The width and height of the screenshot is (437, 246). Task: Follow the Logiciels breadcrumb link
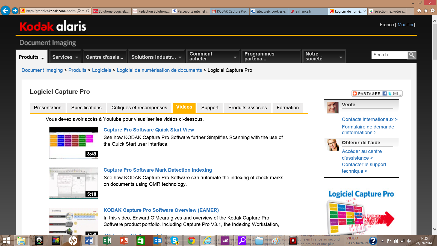pos(102,70)
